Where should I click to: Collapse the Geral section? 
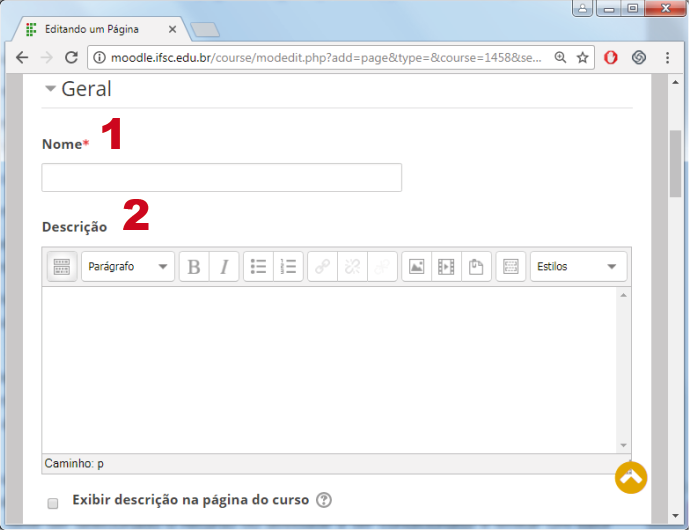[x=50, y=89]
